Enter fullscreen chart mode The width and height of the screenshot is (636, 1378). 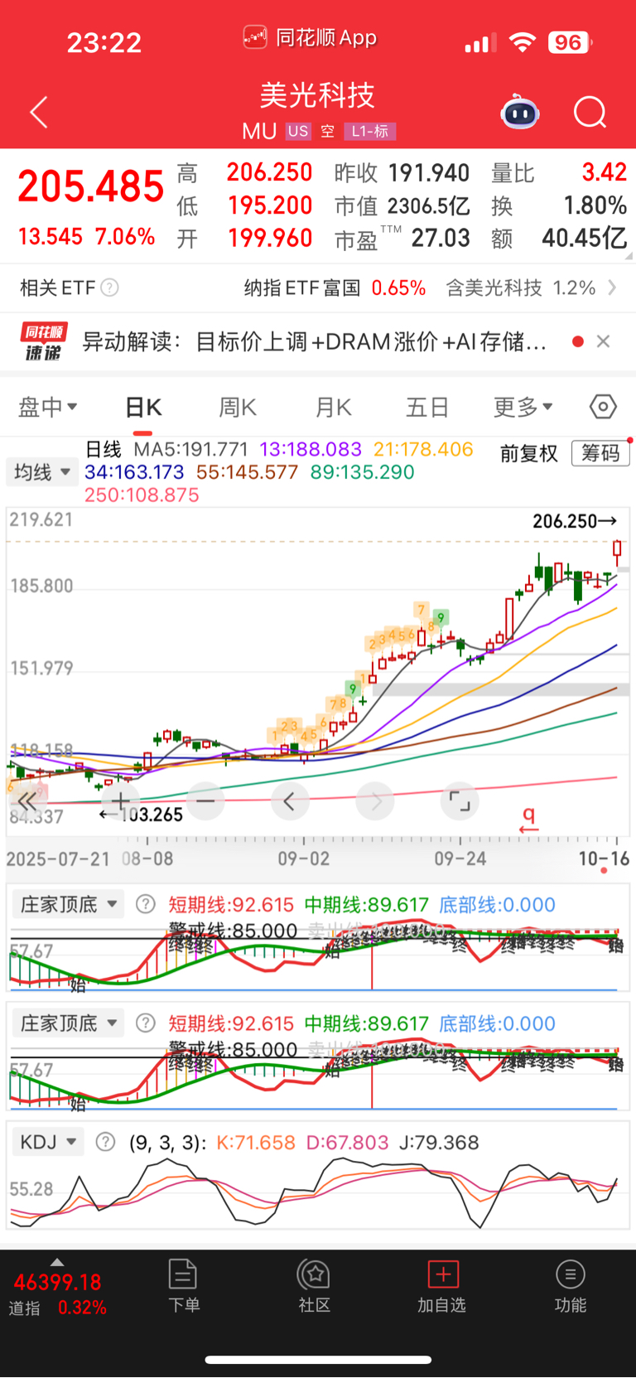[x=460, y=800]
